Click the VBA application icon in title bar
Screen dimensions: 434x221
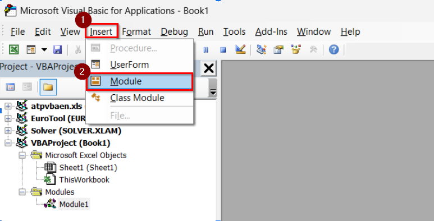11,11
